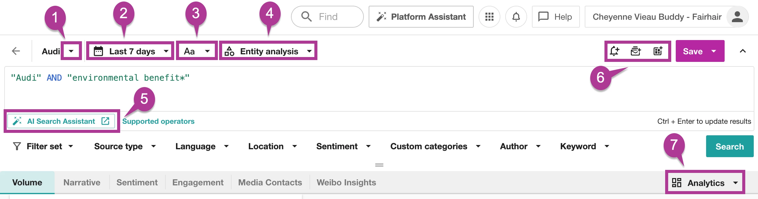Open the apps grid menu icon

[489, 17]
